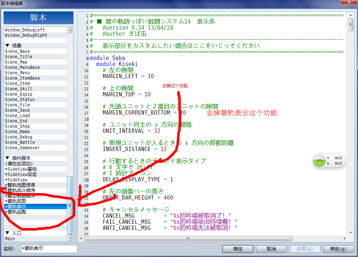Select the Scene_Shop script
The width and height of the screenshot is (358, 257).
(35, 126)
